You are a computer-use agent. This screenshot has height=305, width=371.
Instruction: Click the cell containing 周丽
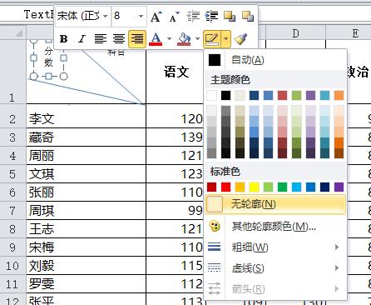(86, 156)
